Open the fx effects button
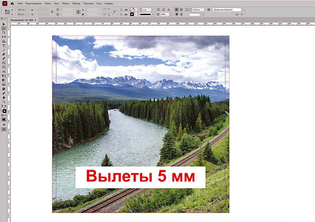This screenshot has width=315, height=222. click(x=169, y=10)
